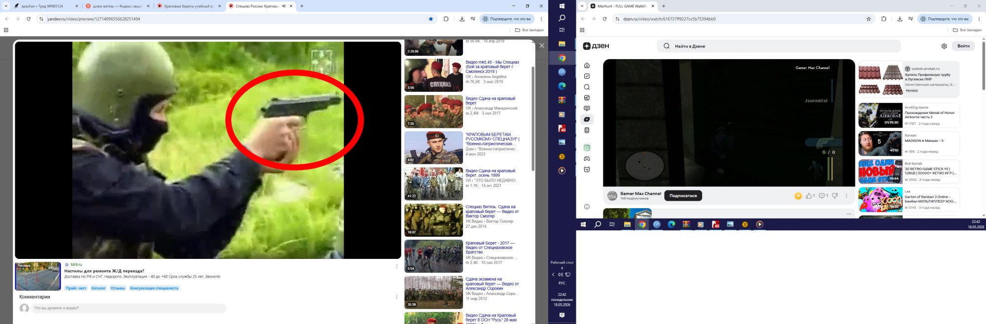Open Консультация специалиста ad link
This screenshot has height=324, width=986.
coord(154,288)
